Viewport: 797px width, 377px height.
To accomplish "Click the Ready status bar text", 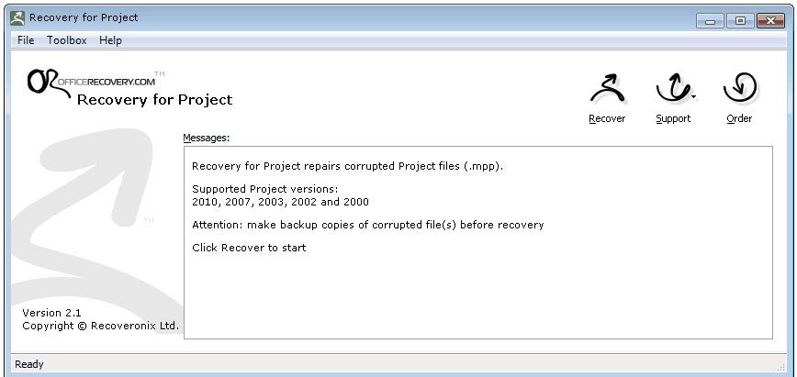I will point(29,364).
